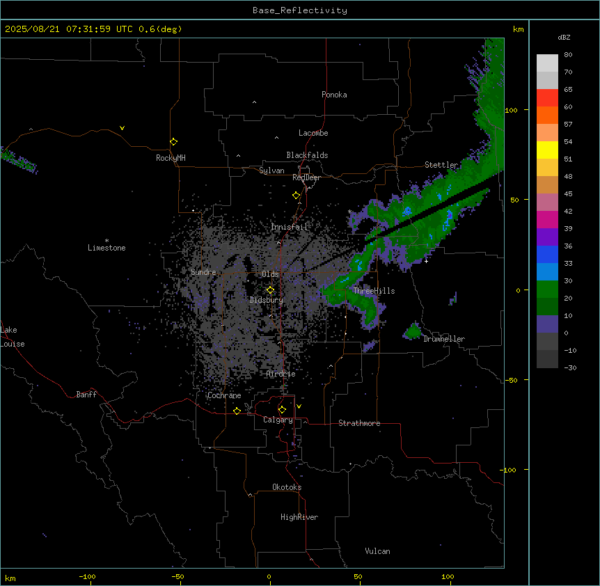Screen dimensions: 600x586
Task: Click the yellow diamond marker south of RedDeer
Action: click(x=296, y=196)
